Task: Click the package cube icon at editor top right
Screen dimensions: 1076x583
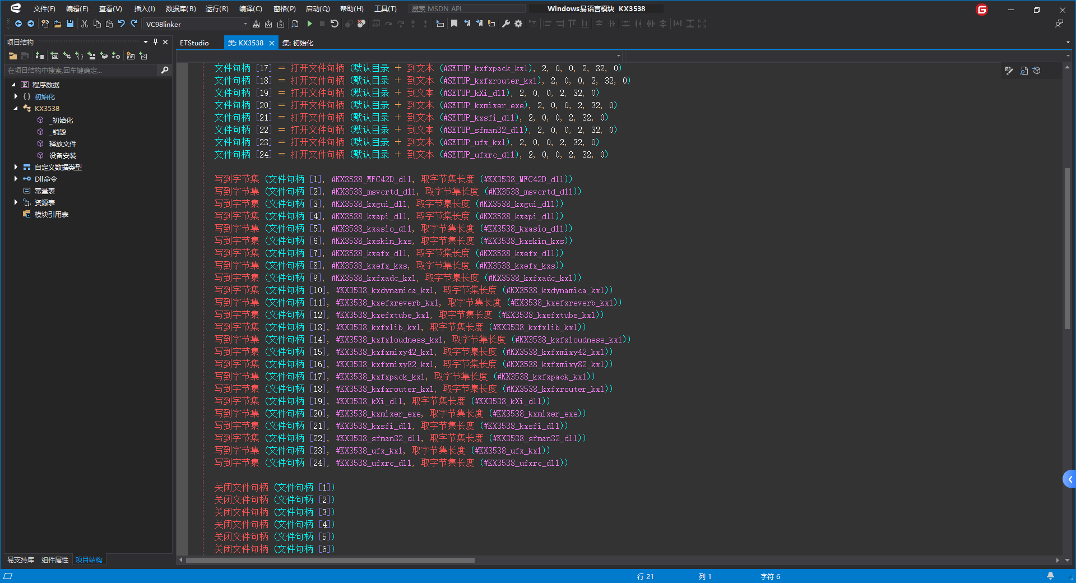Action: [x=1037, y=71]
